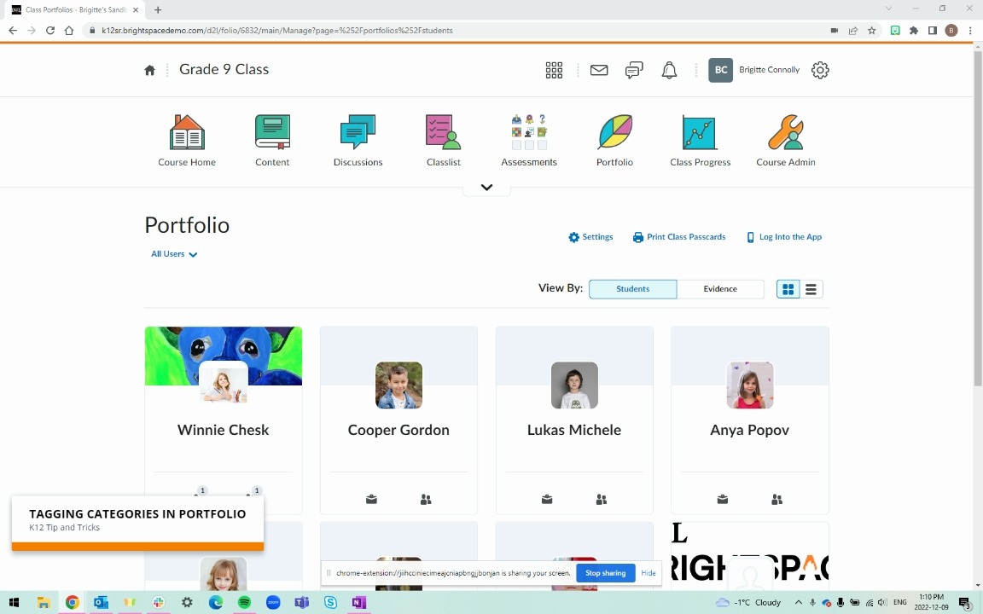Open Grade 9 Class course title

224,70
